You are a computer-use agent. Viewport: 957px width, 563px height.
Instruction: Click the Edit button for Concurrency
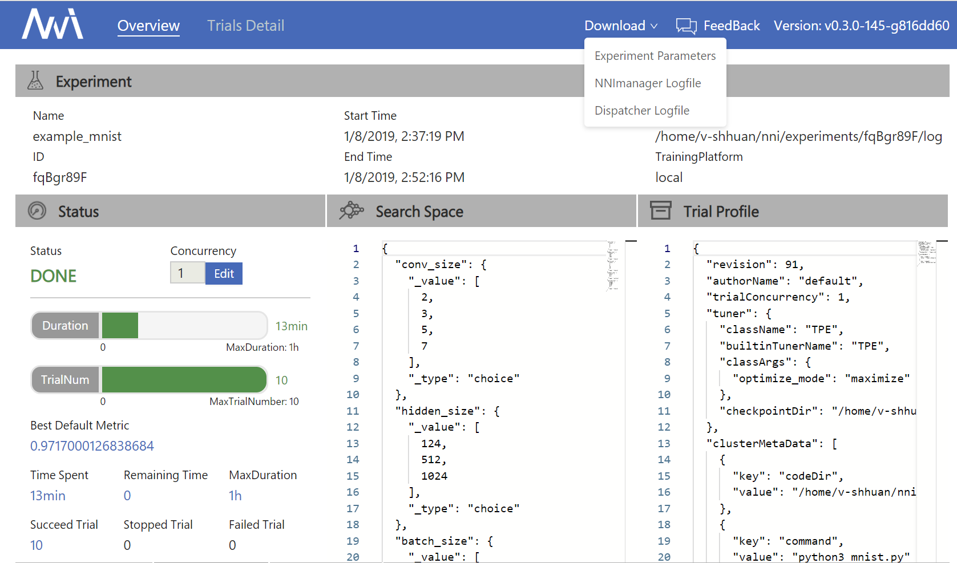[223, 273]
